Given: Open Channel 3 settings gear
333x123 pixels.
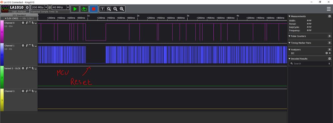Looking at the screenshot, I should point(23,91).
